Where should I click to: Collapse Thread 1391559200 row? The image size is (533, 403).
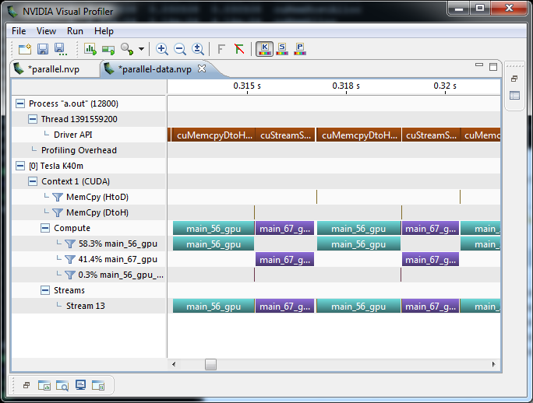(33, 119)
